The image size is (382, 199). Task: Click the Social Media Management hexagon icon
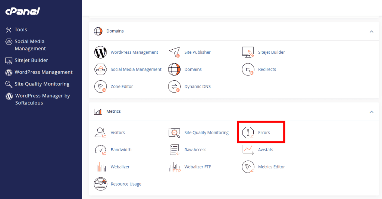click(x=100, y=69)
